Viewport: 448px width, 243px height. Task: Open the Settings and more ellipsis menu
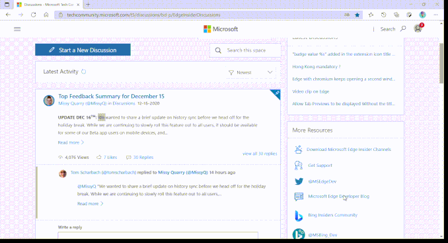435,15
